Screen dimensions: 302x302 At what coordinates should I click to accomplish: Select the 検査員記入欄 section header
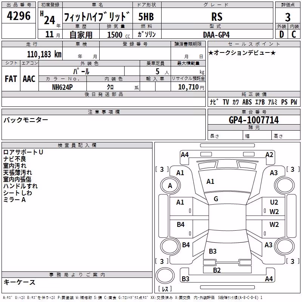[77, 145]
